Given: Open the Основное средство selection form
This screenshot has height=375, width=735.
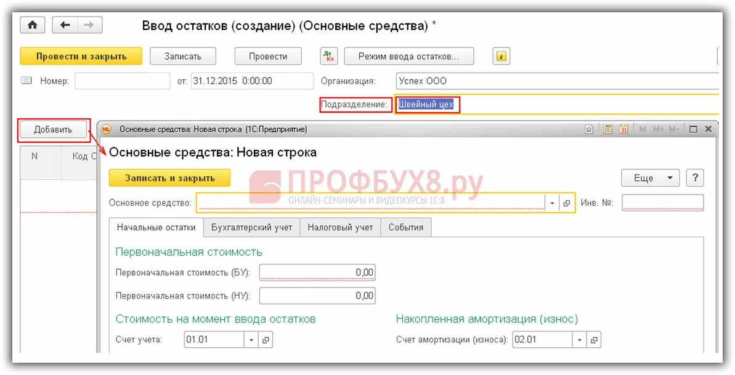Looking at the screenshot, I should (567, 203).
